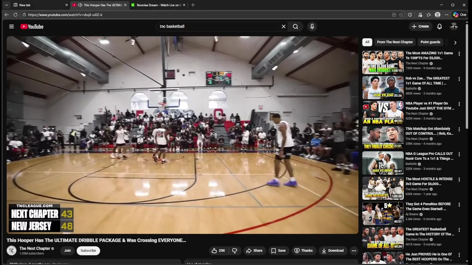This screenshot has width=472, height=265.
Task: Open This Matchup Got Absolutely OUT OF CONTROL title
Action: (430, 131)
